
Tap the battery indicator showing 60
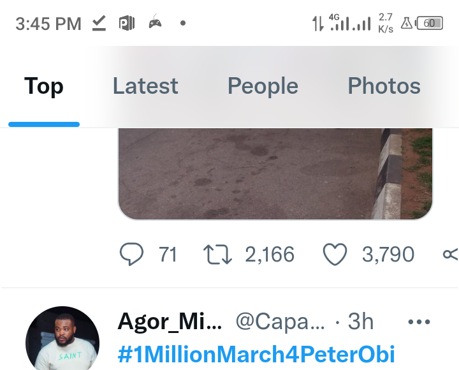[x=429, y=23]
